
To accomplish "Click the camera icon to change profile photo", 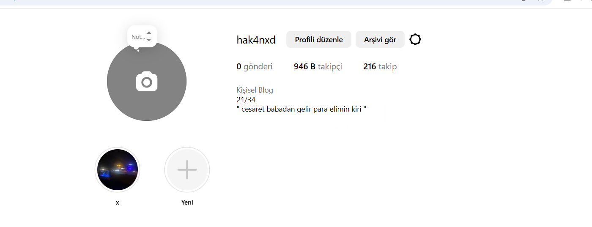I will (147, 82).
